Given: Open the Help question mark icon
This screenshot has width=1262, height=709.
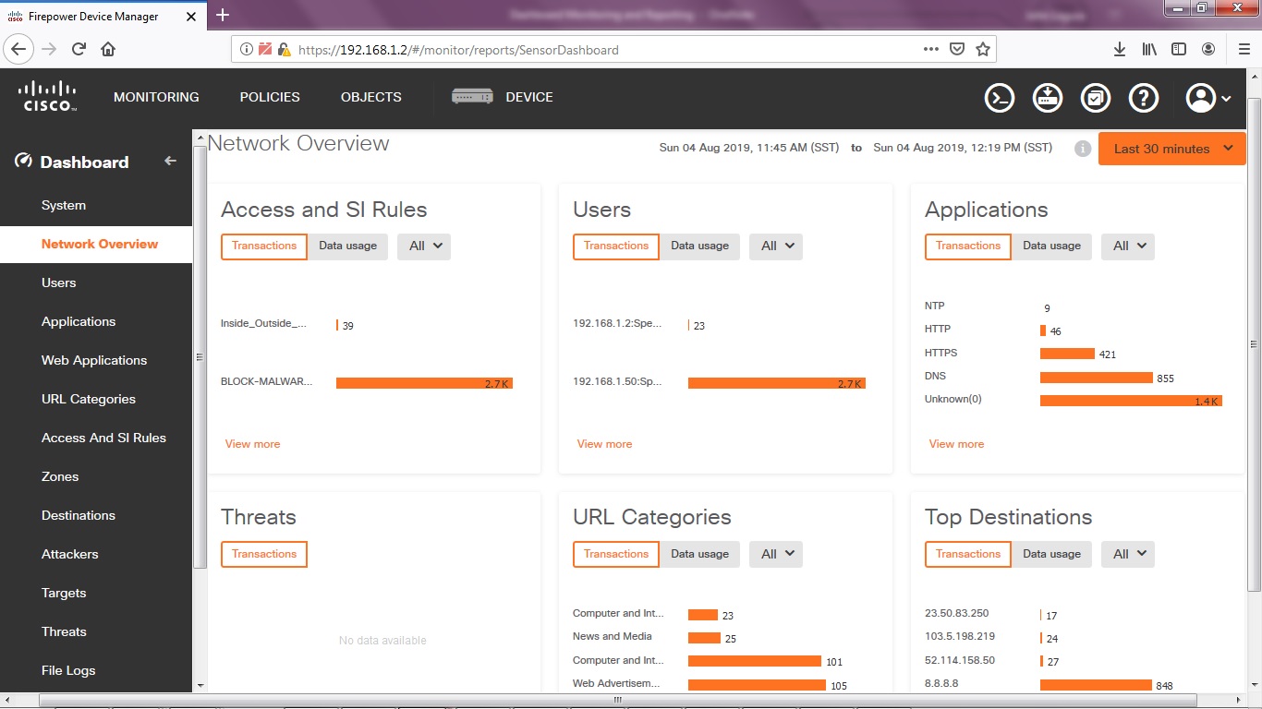Looking at the screenshot, I should [x=1144, y=97].
